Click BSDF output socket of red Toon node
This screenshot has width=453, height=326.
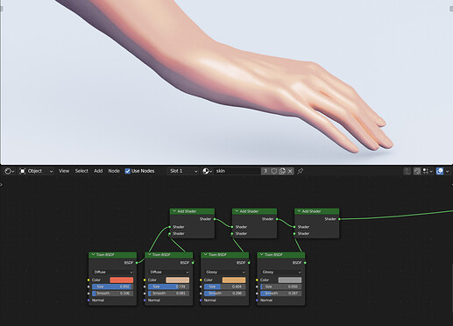click(x=137, y=263)
